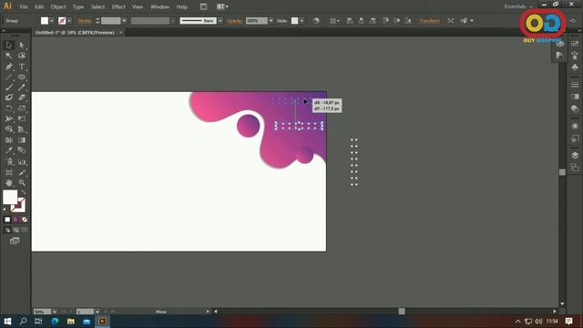Open the opacity value dropdown
The image size is (583, 328).
271,21
